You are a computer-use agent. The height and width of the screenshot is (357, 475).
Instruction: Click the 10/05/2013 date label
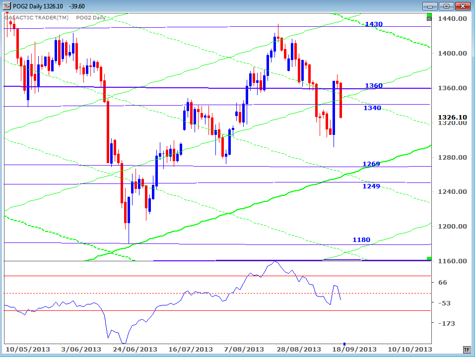coord(28,350)
